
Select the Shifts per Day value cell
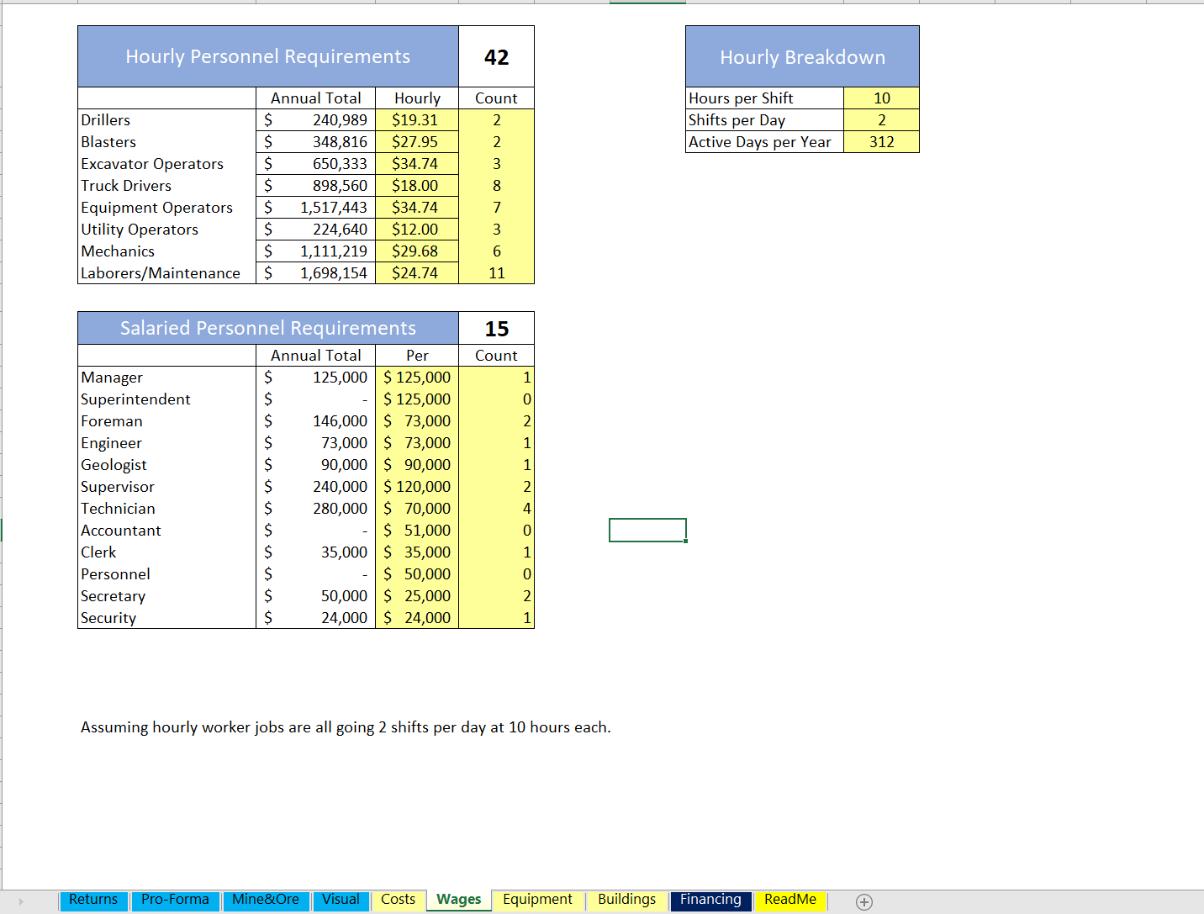click(x=881, y=120)
